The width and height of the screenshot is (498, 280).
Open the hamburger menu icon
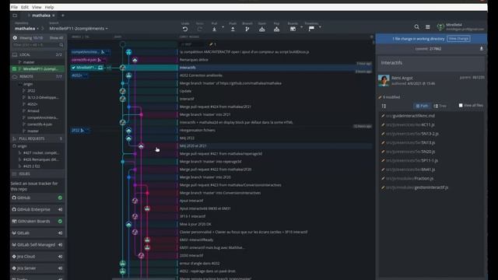click(x=428, y=27)
